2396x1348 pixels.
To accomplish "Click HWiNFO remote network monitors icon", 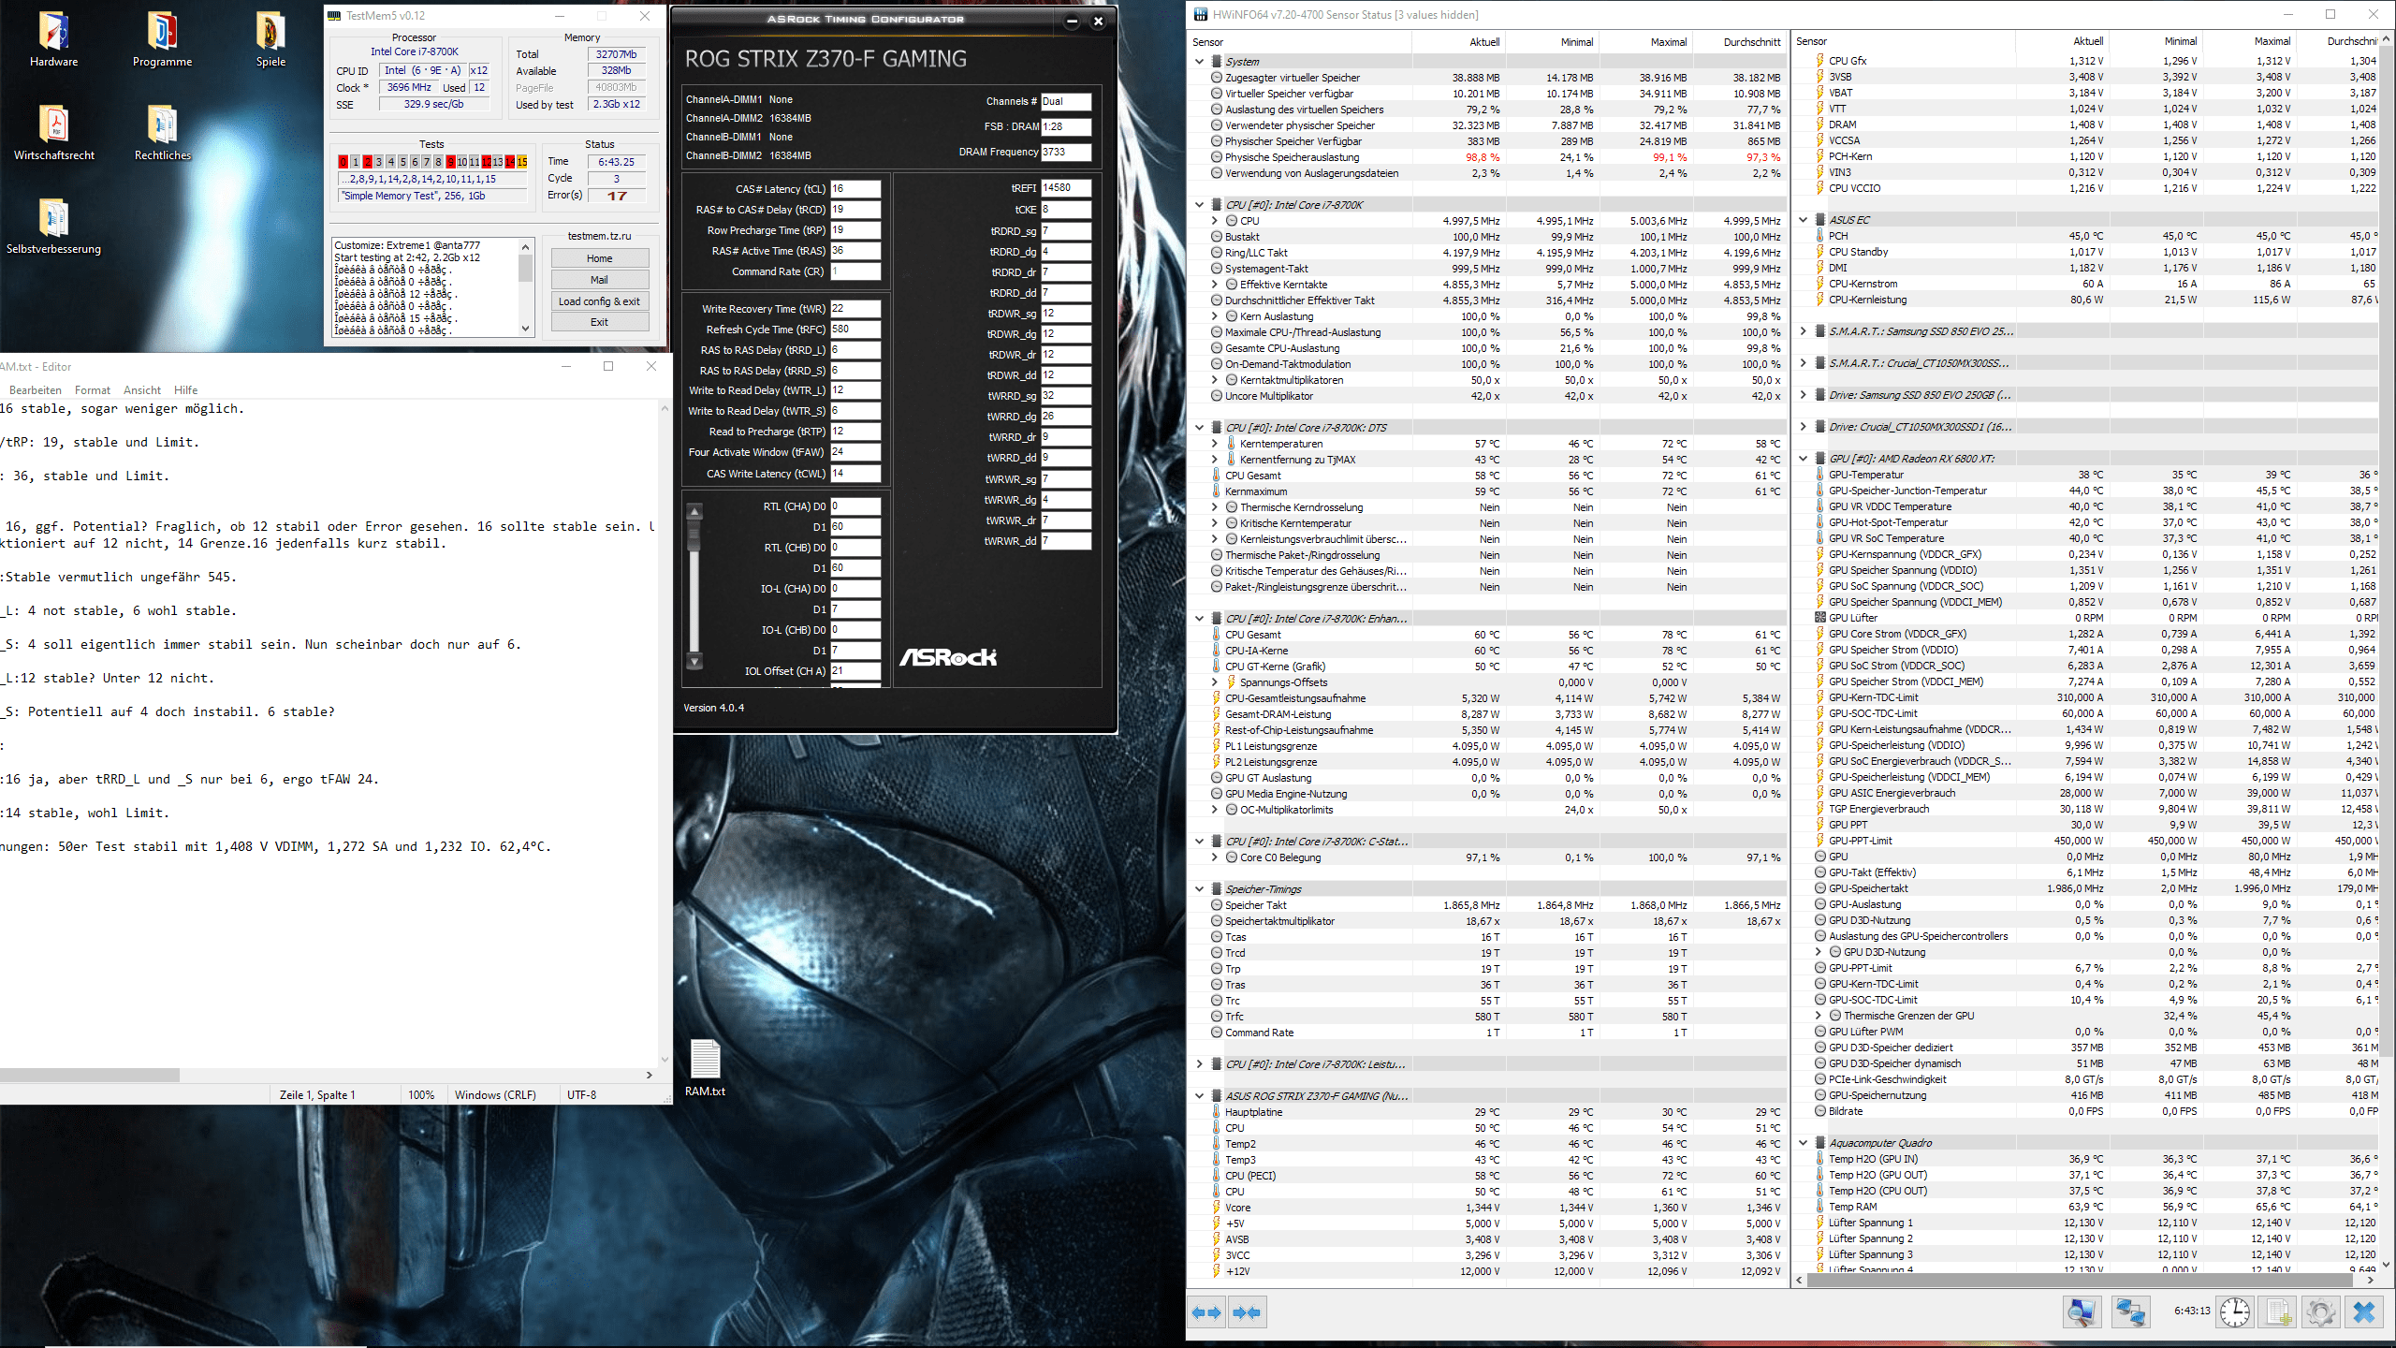I will click(2131, 1312).
